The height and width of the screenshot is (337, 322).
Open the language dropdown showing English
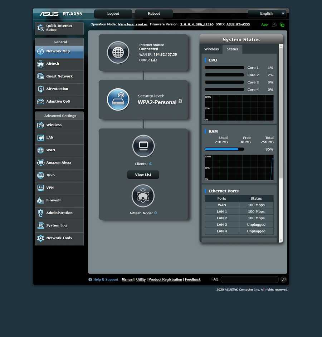tap(267, 14)
